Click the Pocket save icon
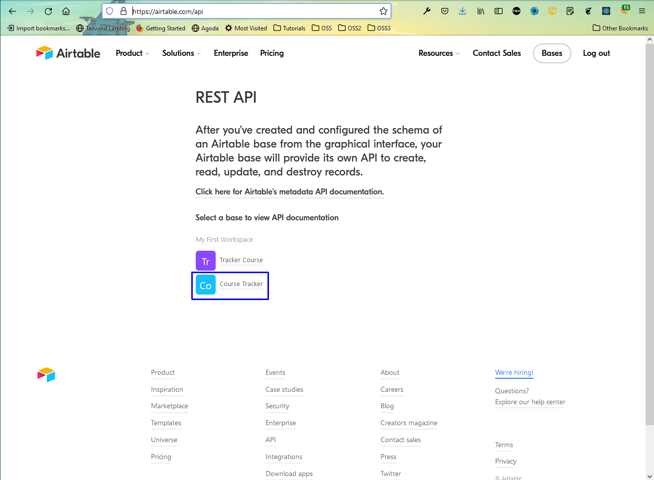Screen dimensions: 654x480 [x=445, y=11]
